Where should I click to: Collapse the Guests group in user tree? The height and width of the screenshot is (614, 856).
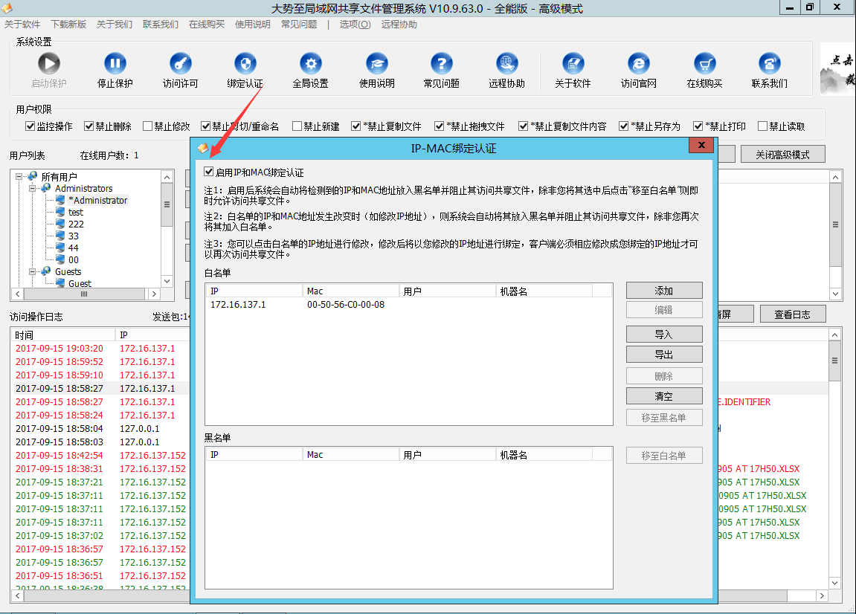[x=33, y=272]
